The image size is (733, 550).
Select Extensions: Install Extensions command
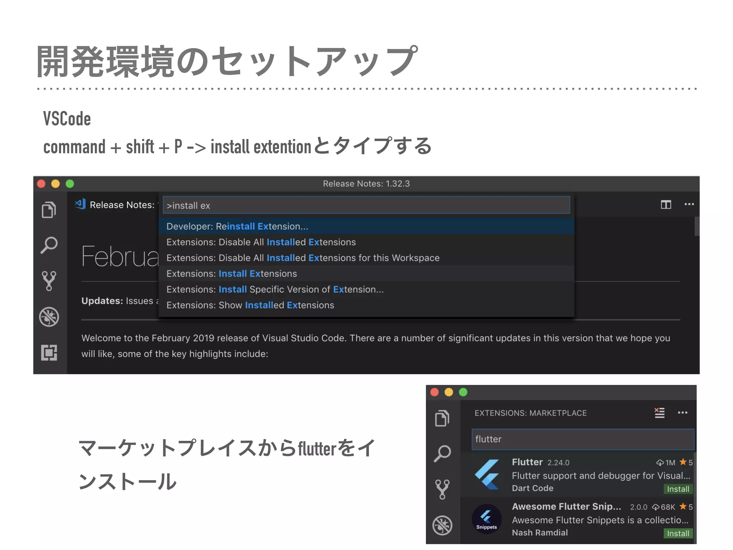366,274
